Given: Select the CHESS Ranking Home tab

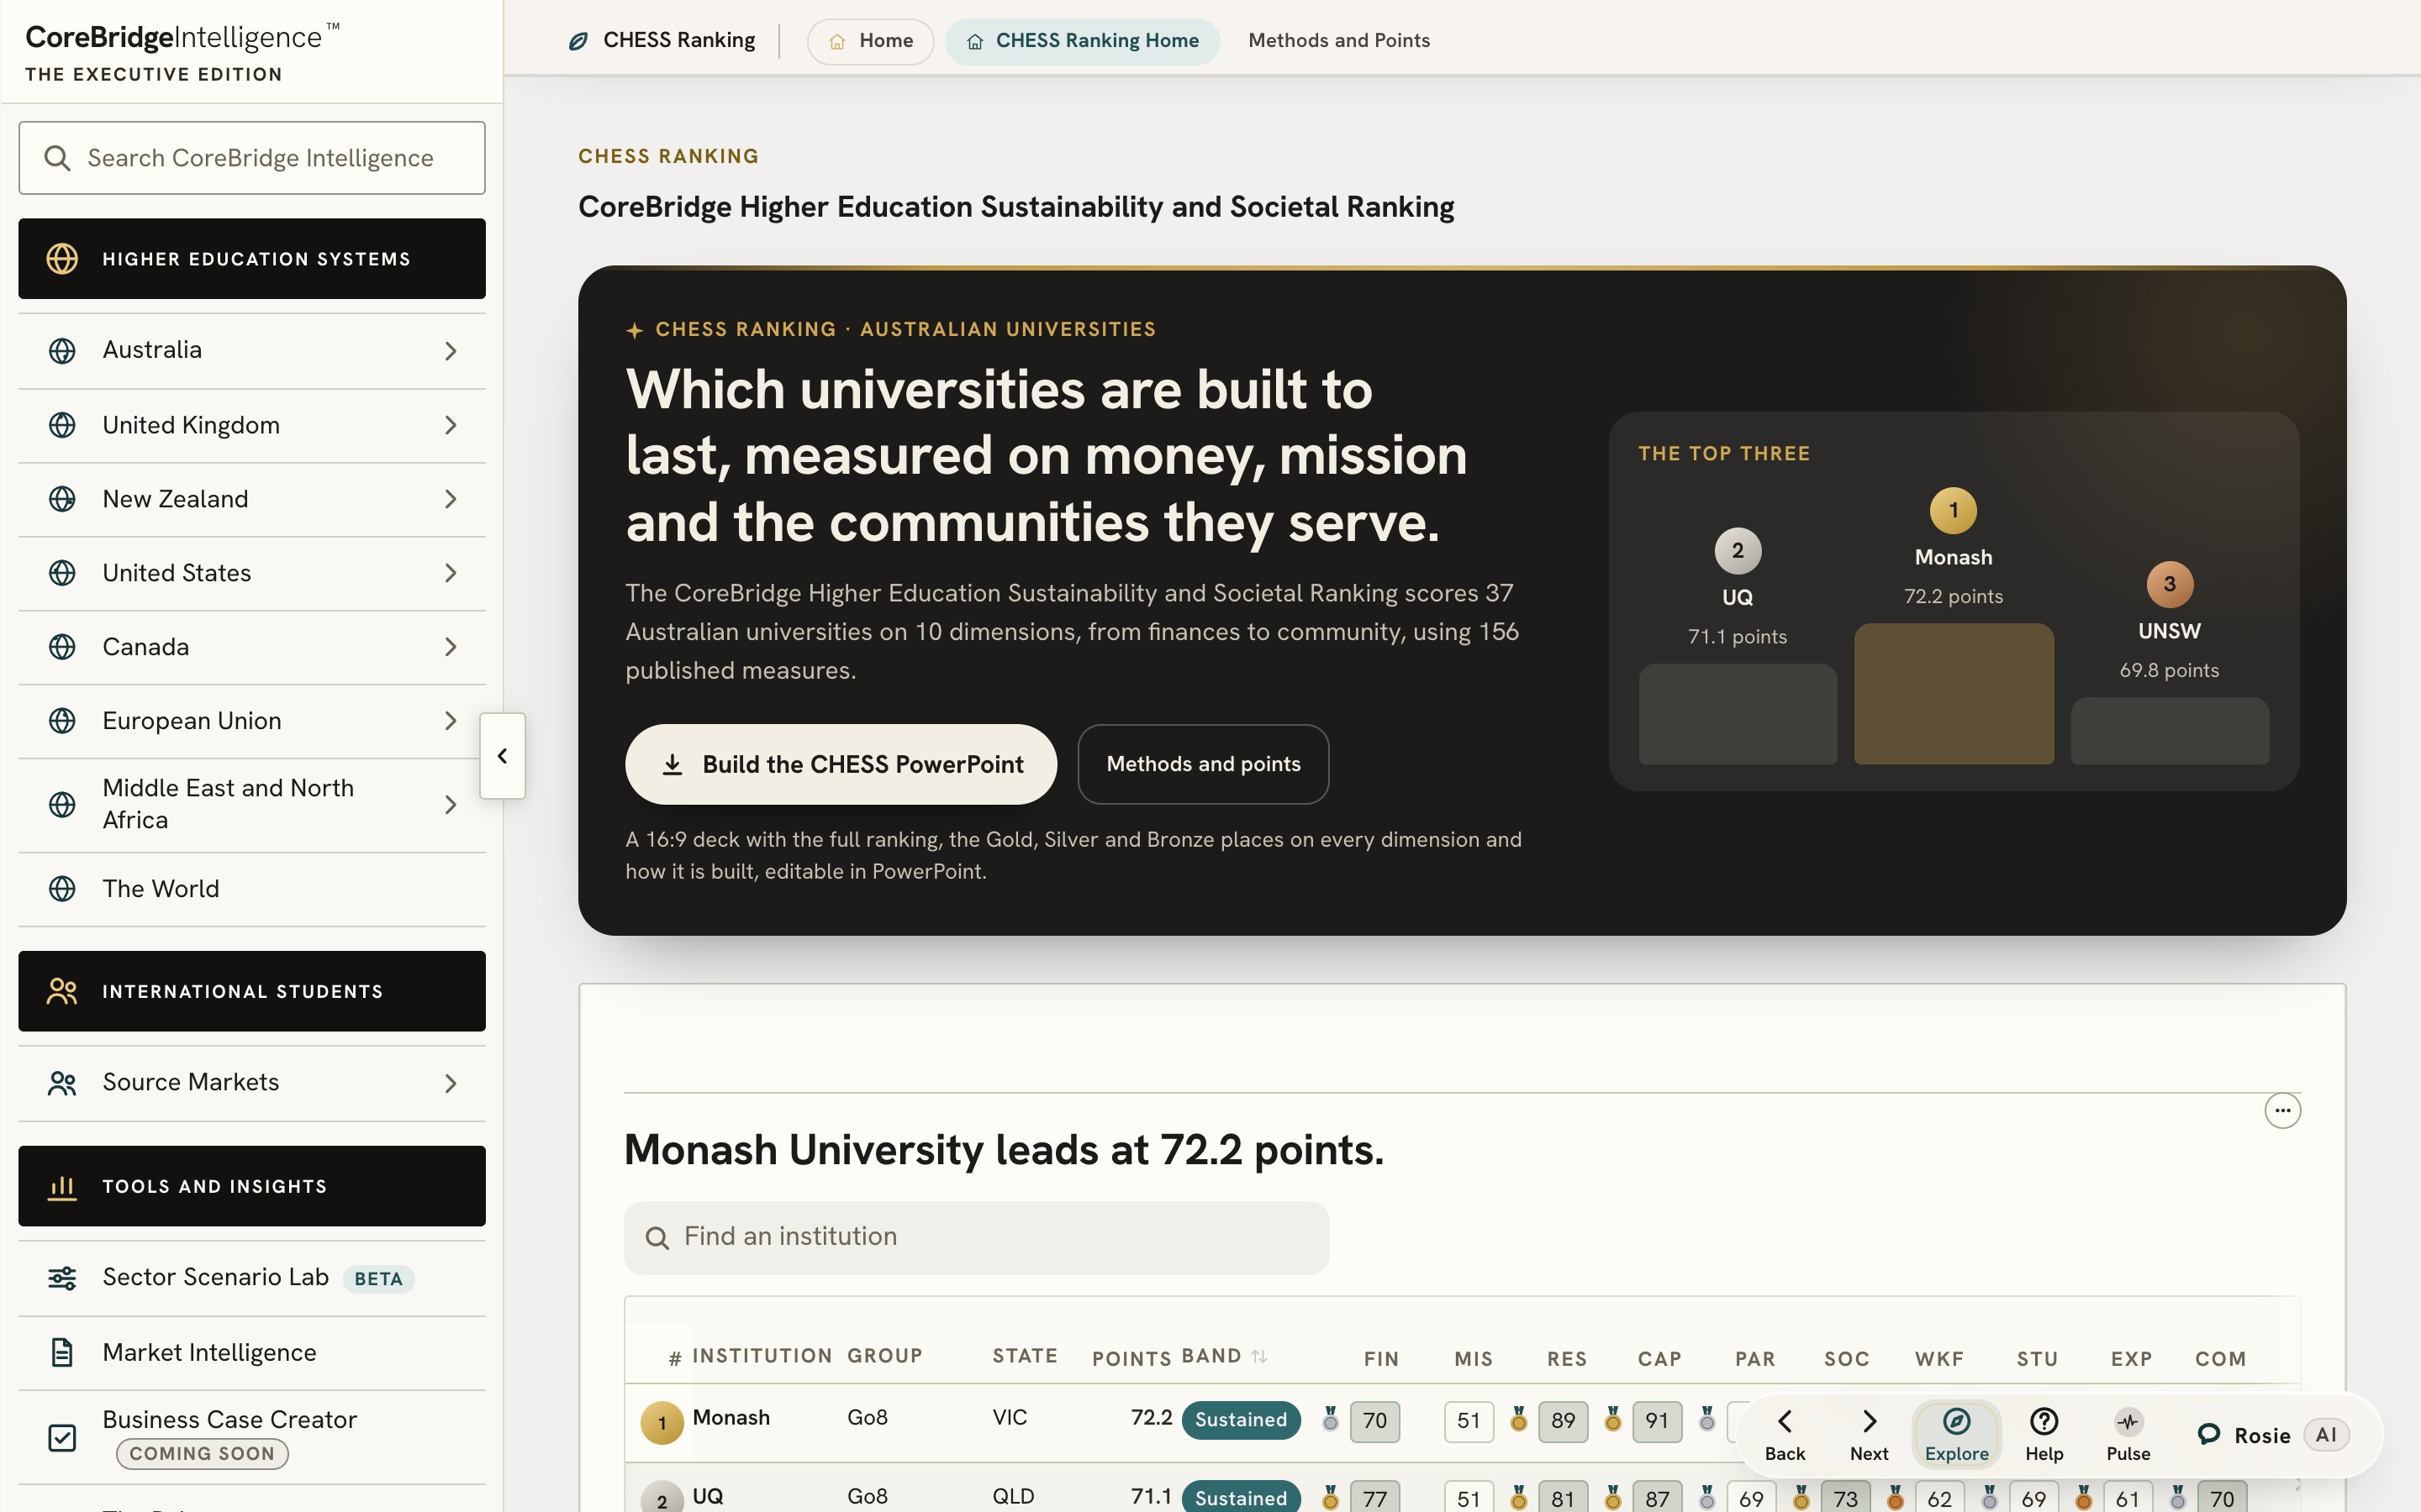Looking at the screenshot, I should [x=1081, y=41].
